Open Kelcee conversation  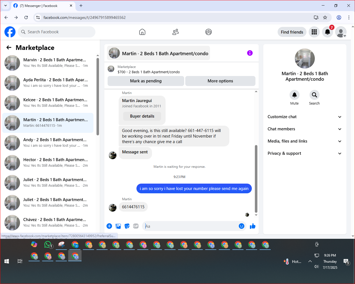(x=48, y=103)
